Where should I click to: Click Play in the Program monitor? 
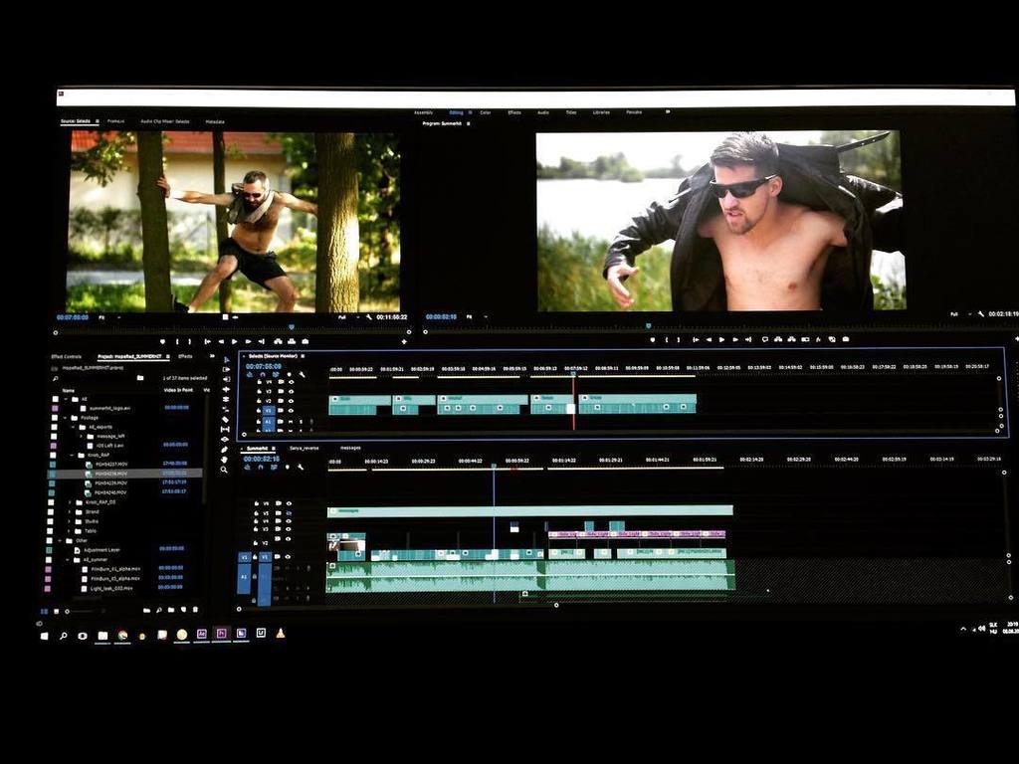pos(721,339)
